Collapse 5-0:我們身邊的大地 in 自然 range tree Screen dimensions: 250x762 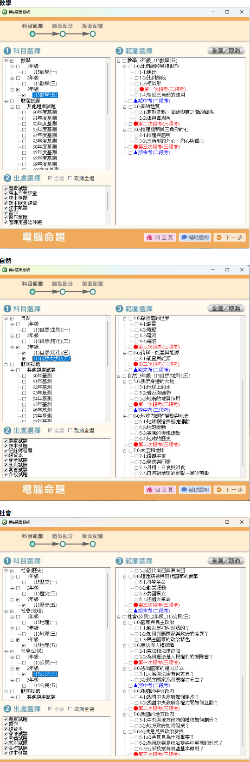[124, 381]
